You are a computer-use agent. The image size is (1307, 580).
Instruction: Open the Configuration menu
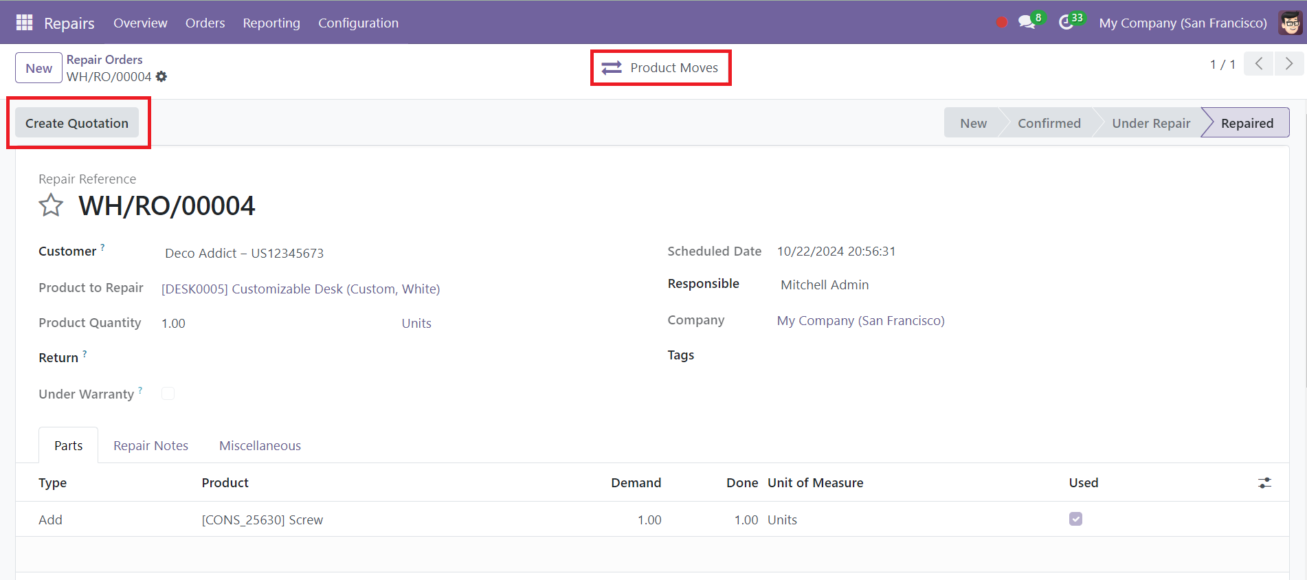point(358,23)
